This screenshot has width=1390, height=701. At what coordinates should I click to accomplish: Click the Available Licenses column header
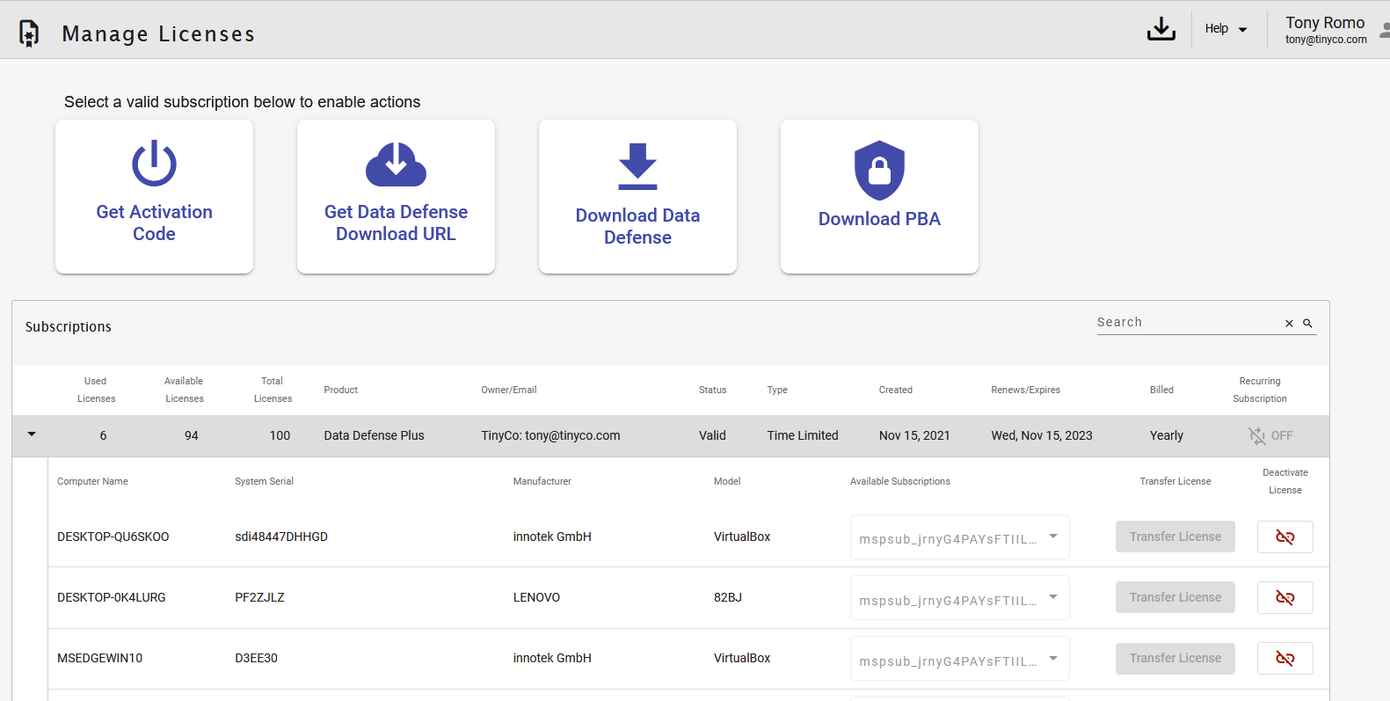pos(184,390)
